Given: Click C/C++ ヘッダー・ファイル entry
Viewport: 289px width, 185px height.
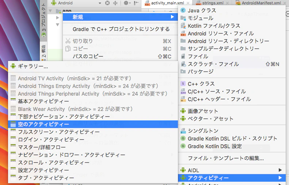Looking at the screenshot, I should [232, 99].
